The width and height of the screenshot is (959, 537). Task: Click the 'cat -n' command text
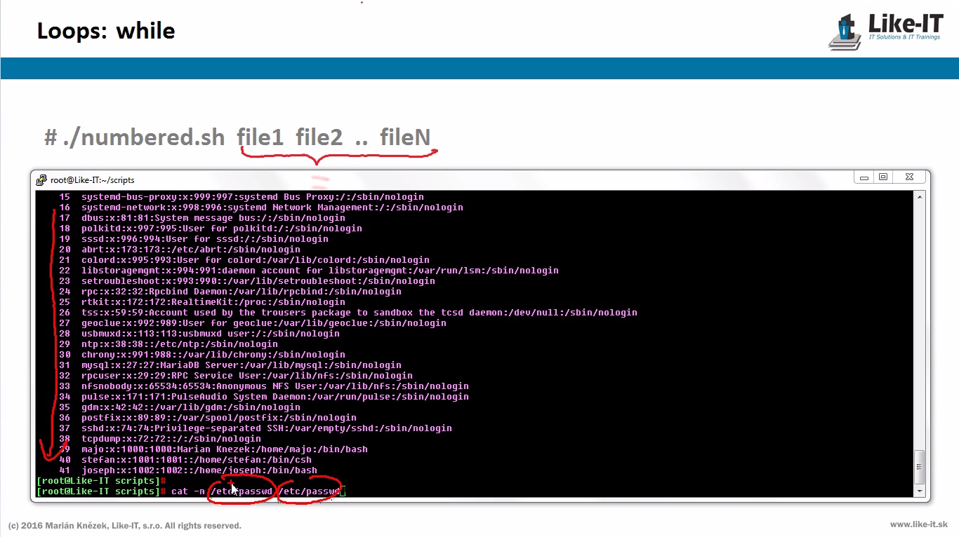[188, 491]
